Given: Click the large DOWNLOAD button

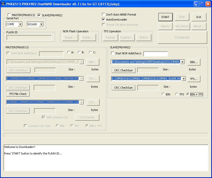Looking at the screenshot, I should [x=182, y=38].
